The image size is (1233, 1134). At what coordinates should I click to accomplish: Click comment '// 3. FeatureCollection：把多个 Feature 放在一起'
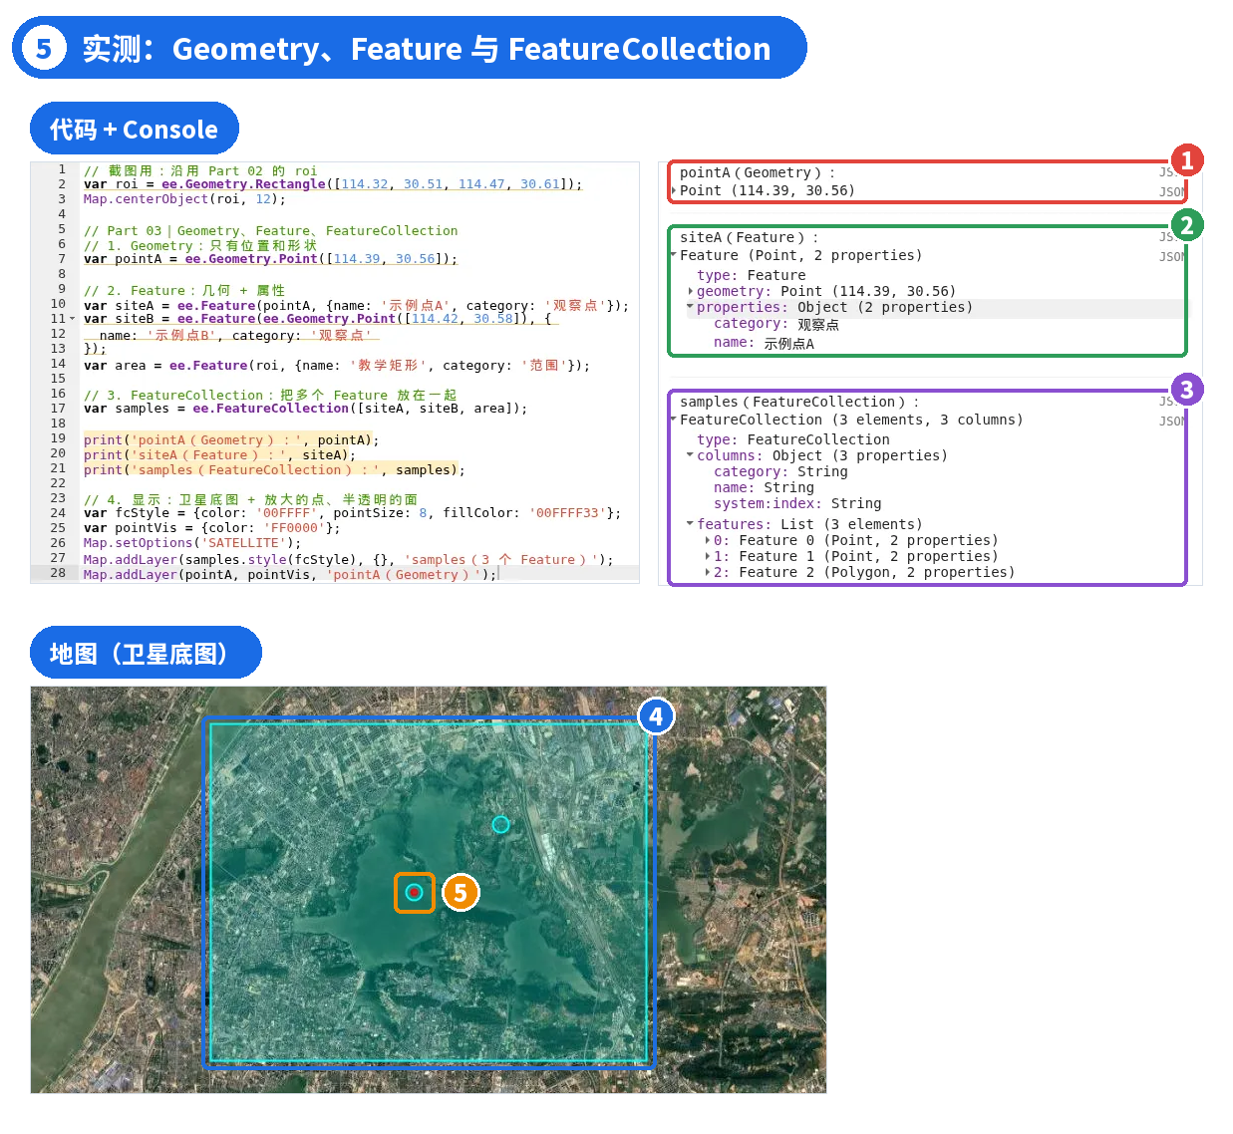click(270, 396)
